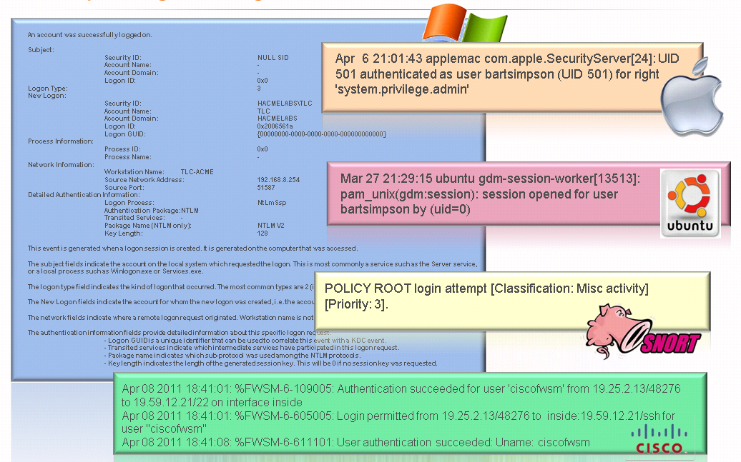Click the 'HACMELABS\TLC' security ID value

pos(285,104)
